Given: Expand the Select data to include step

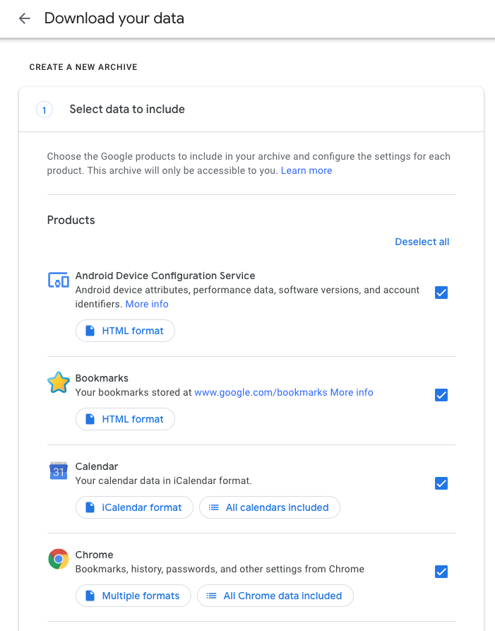Looking at the screenshot, I should point(127,110).
